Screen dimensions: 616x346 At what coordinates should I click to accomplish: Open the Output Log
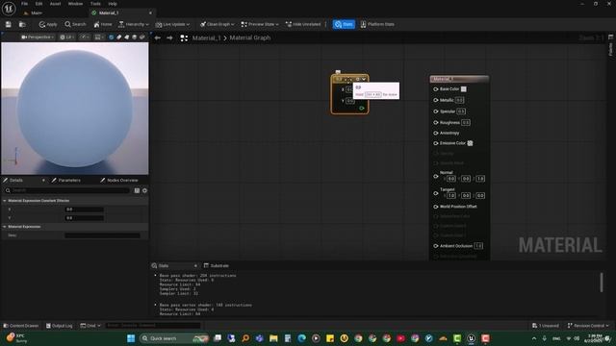(60, 326)
